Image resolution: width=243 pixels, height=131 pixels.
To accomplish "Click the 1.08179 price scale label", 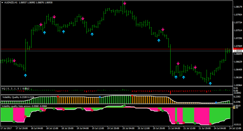I will coord(238,7).
